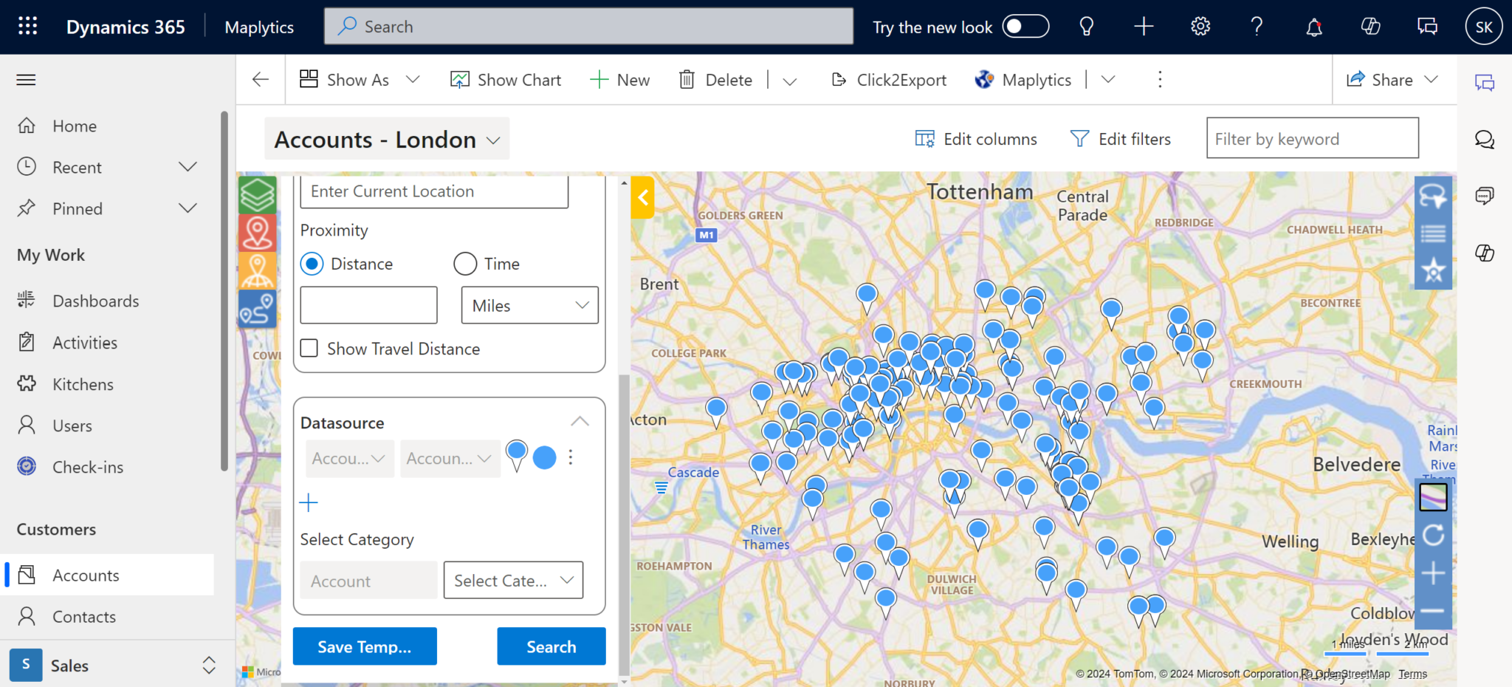Activate the freehand draw tool on the map
Image resolution: width=1512 pixels, height=687 pixels.
(x=1433, y=195)
